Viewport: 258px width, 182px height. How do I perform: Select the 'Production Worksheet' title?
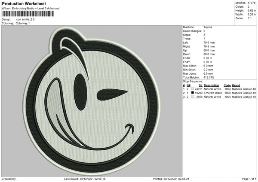tap(24, 3)
